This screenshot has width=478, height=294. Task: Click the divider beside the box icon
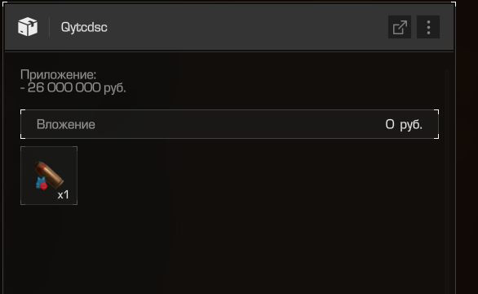click(x=49, y=28)
